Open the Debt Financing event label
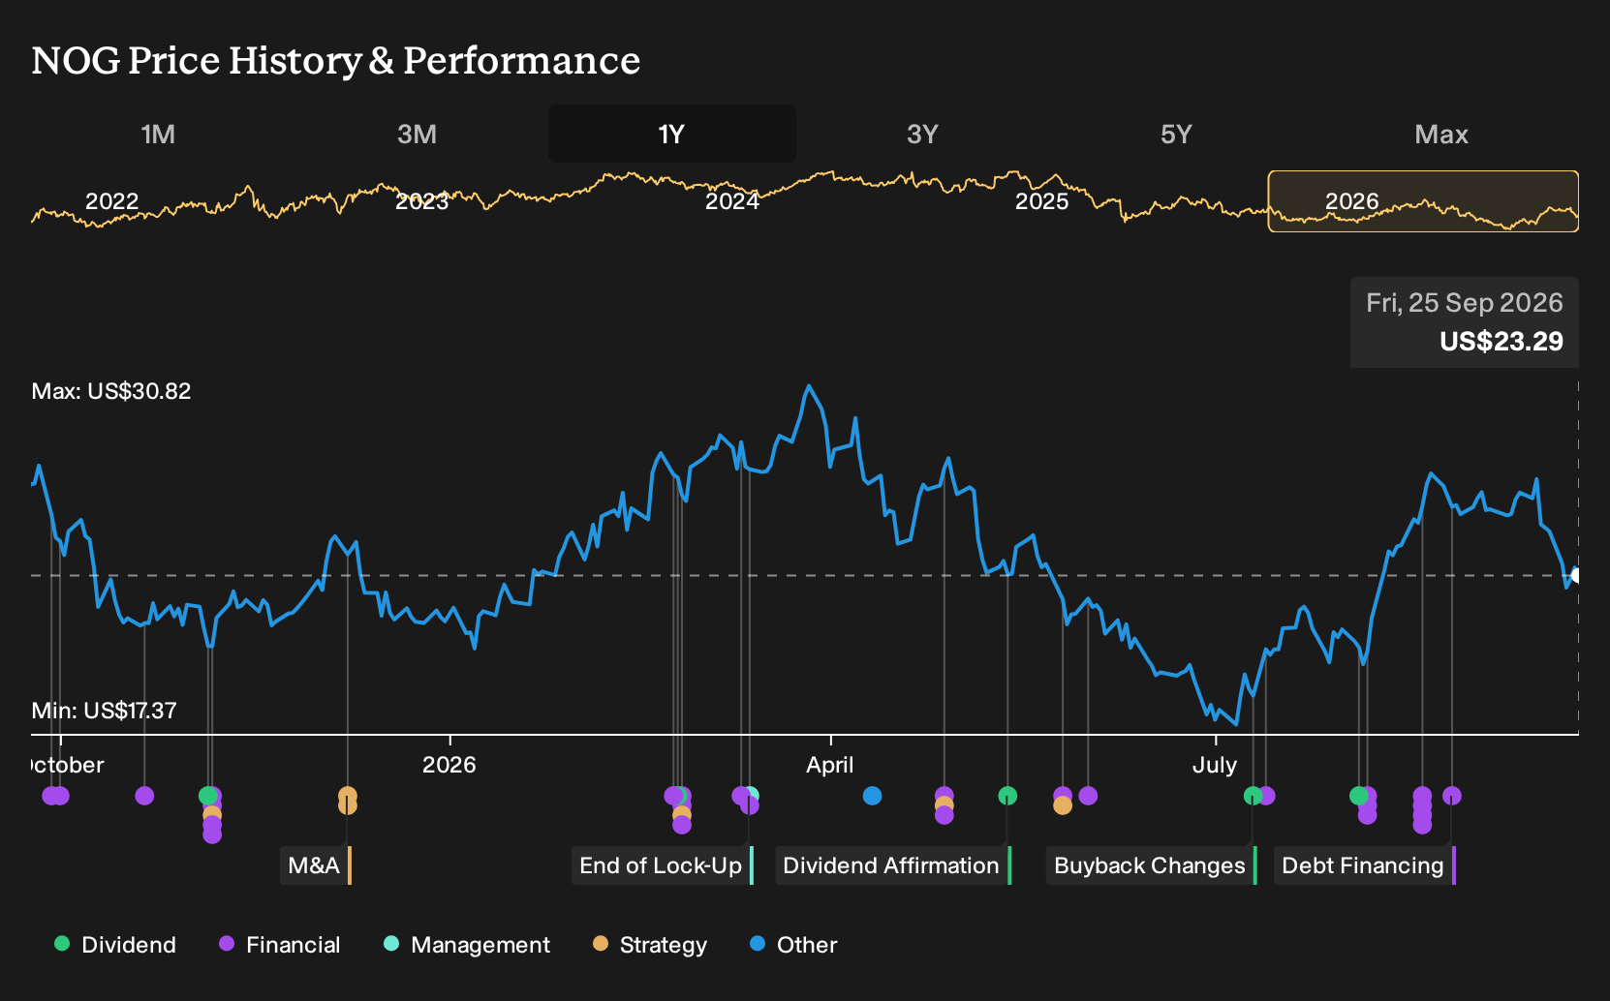Viewport: 1610px width, 1001px height. coord(1364,865)
